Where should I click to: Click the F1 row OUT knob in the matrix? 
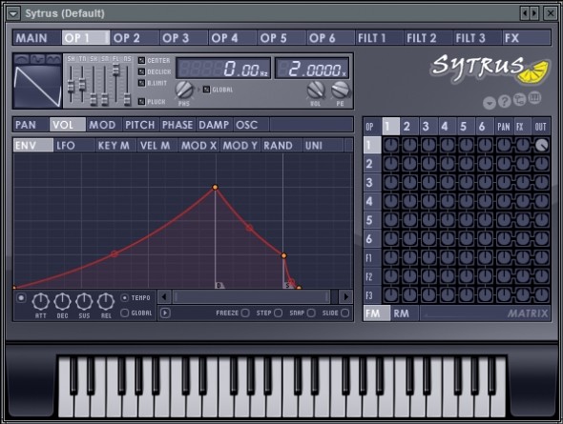pos(541,257)
